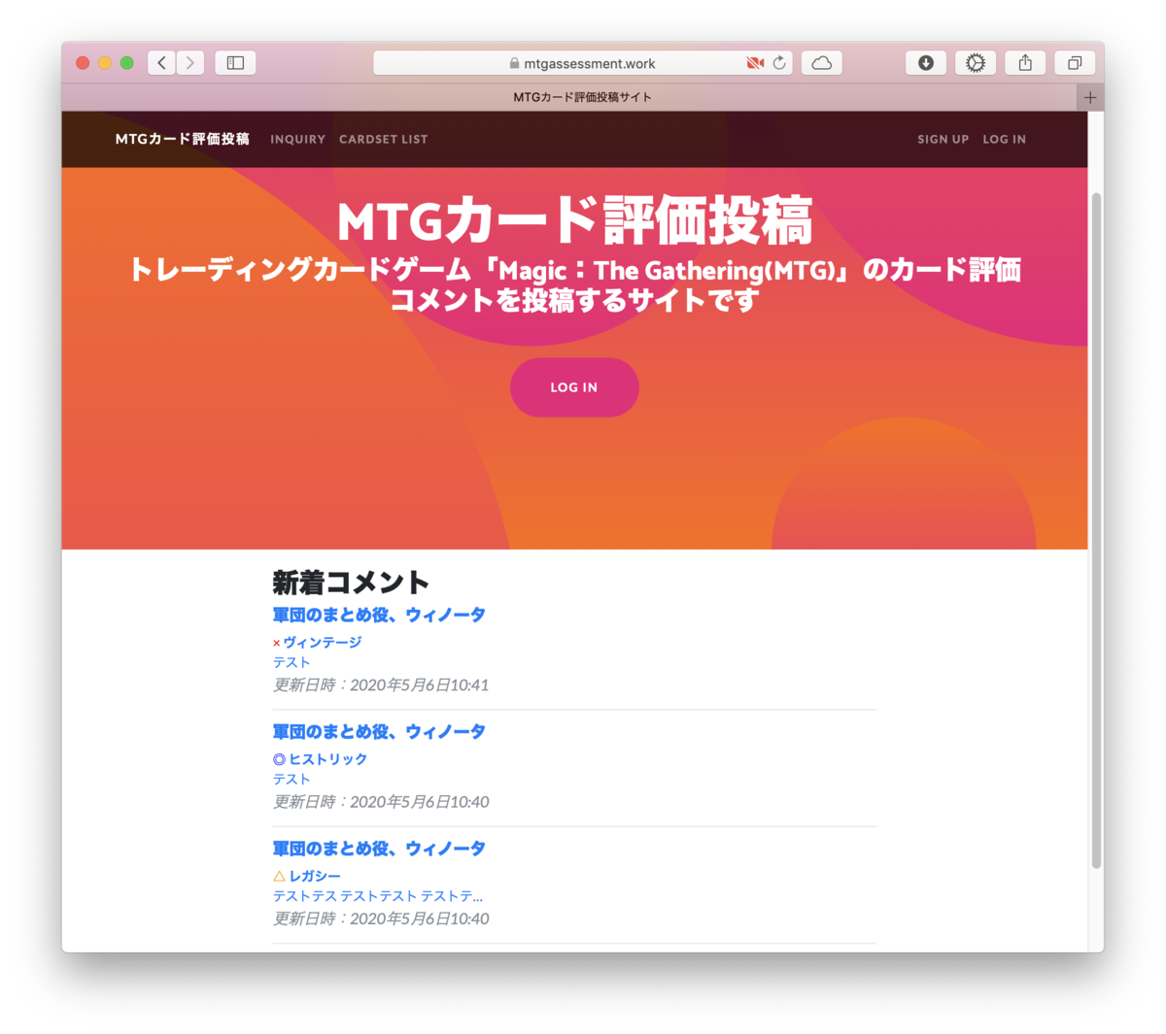Open MTGカード評価投稿 brand link in navbar

coord(183,139)
